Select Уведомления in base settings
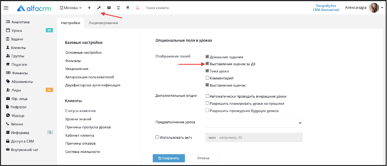The width and height of the screenshot is (387, 166). [77, 69]
